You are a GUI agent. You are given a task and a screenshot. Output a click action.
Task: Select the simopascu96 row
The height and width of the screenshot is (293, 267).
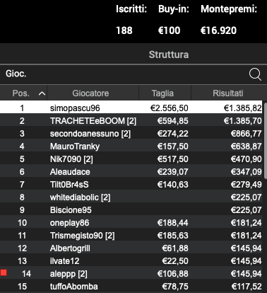coord(131,108)
